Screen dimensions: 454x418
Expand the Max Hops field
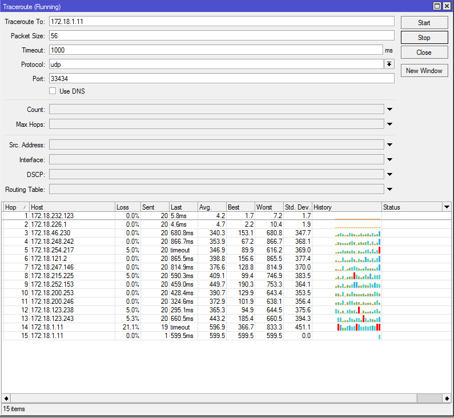coord(390,124)
